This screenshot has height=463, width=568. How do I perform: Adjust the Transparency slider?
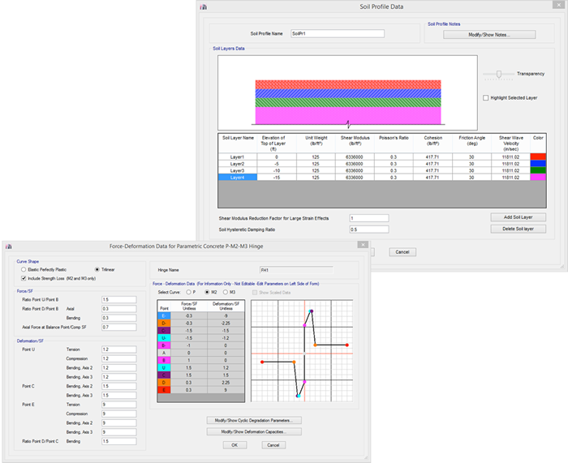click(x=499, y=75)
